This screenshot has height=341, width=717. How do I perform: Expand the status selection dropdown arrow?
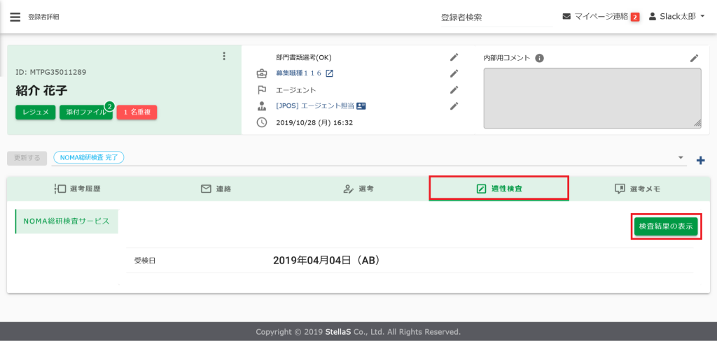(x=681, y=158)
